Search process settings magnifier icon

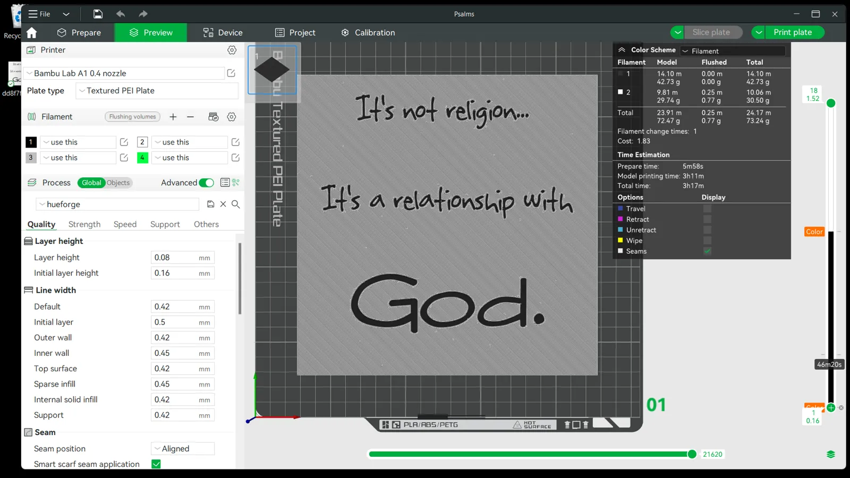pos(236,204)
